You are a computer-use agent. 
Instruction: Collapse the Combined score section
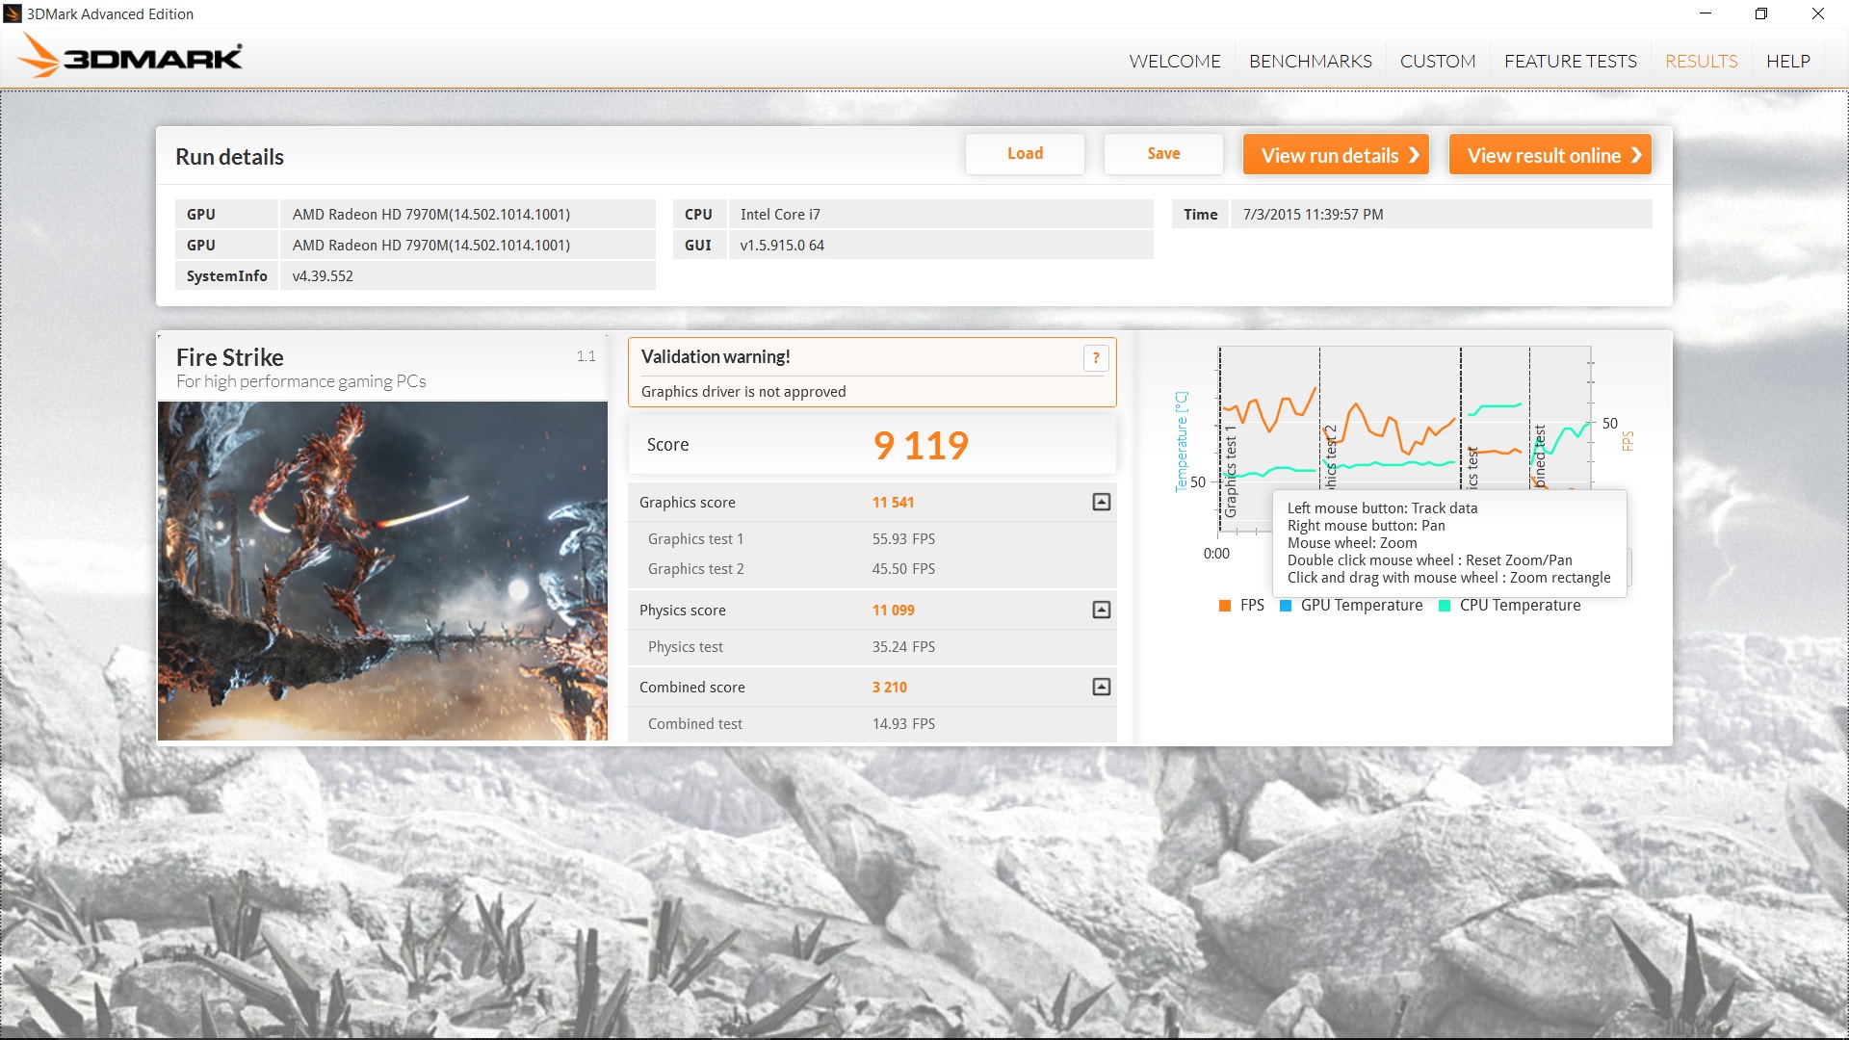pyautogui.click(x=1102, y=687)
